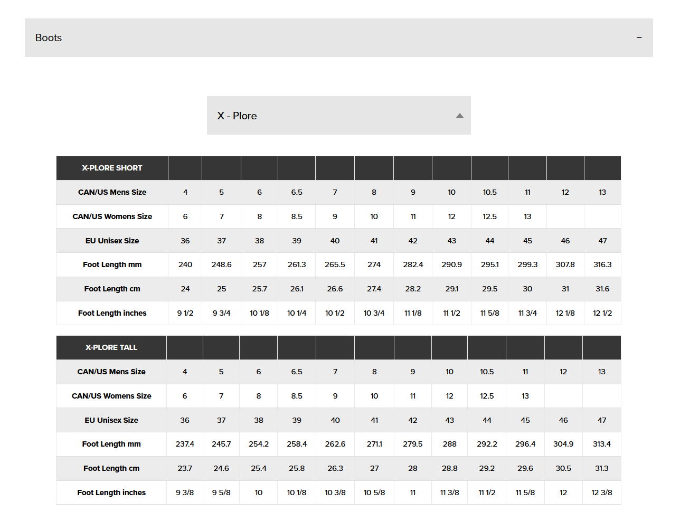Select Foot Length inches label in X-PLORE SHORT table
This screenshot has height=511, width=680.
pos(112,313)
